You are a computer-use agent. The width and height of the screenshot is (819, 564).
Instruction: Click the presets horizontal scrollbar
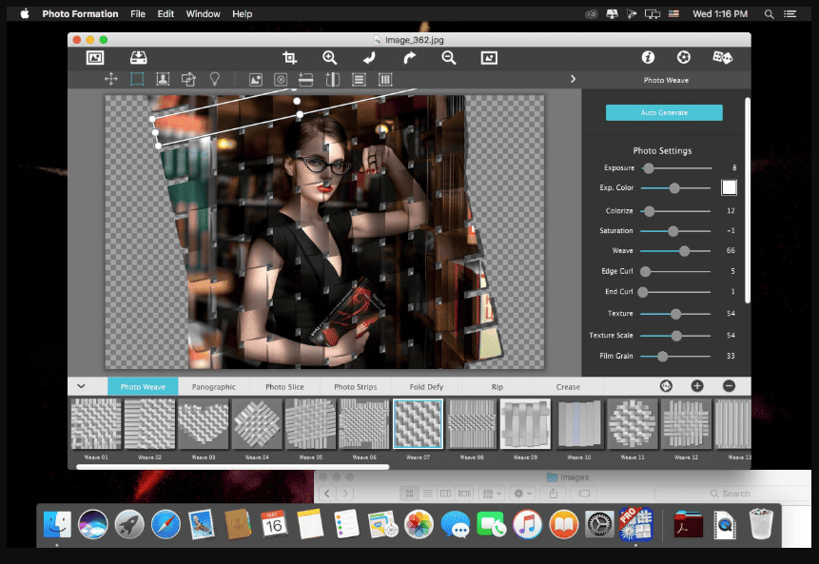tap(233, 467)
